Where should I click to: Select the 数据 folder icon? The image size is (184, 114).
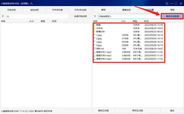coord(95,25)
